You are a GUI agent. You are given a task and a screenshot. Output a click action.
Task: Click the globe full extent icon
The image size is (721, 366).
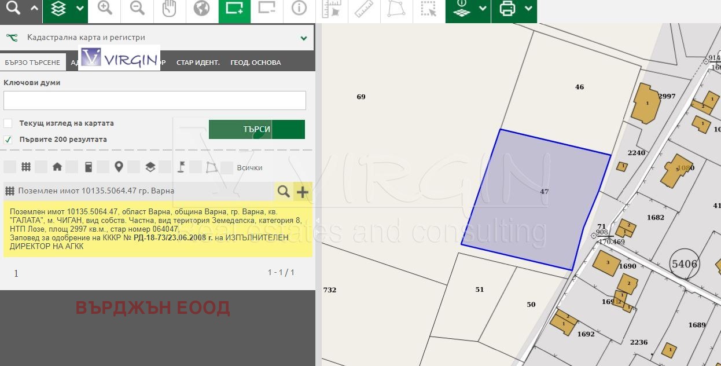click(201, 9)
